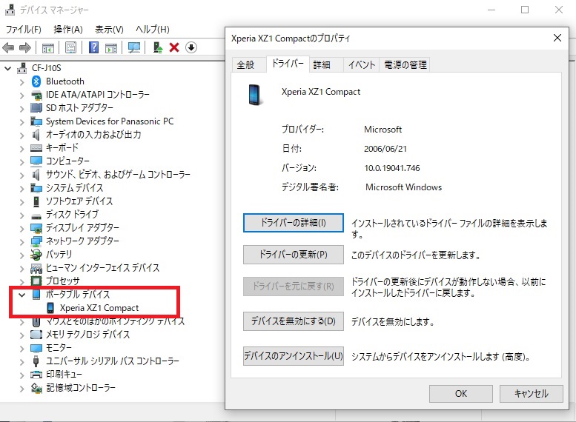Expand the ディスプレイ アダプター category
This screenshot has width=576, height=422.
[x=22, y=229]
